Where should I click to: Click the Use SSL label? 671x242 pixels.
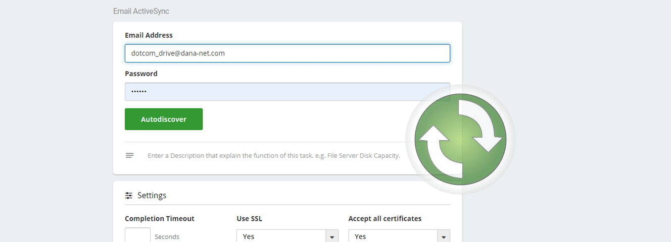tap(250, 219)
